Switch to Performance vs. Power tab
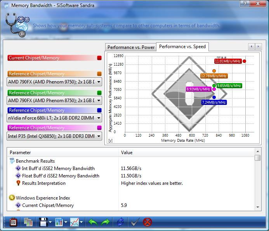The height and width of the screenshot is (231, 269). (131, 47)
